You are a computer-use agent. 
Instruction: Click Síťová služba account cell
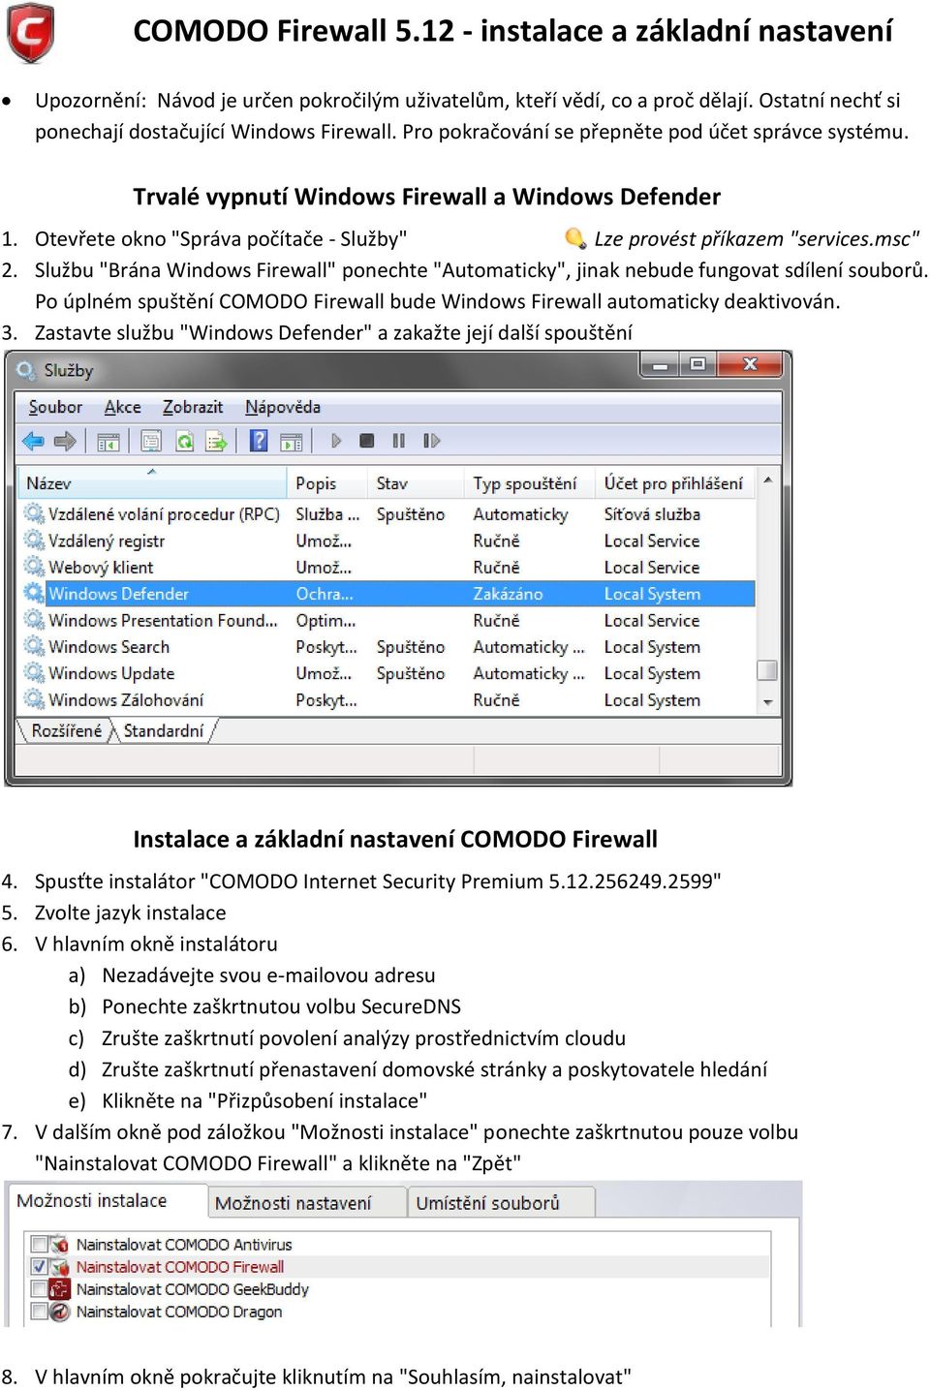[x=652, y=513]
